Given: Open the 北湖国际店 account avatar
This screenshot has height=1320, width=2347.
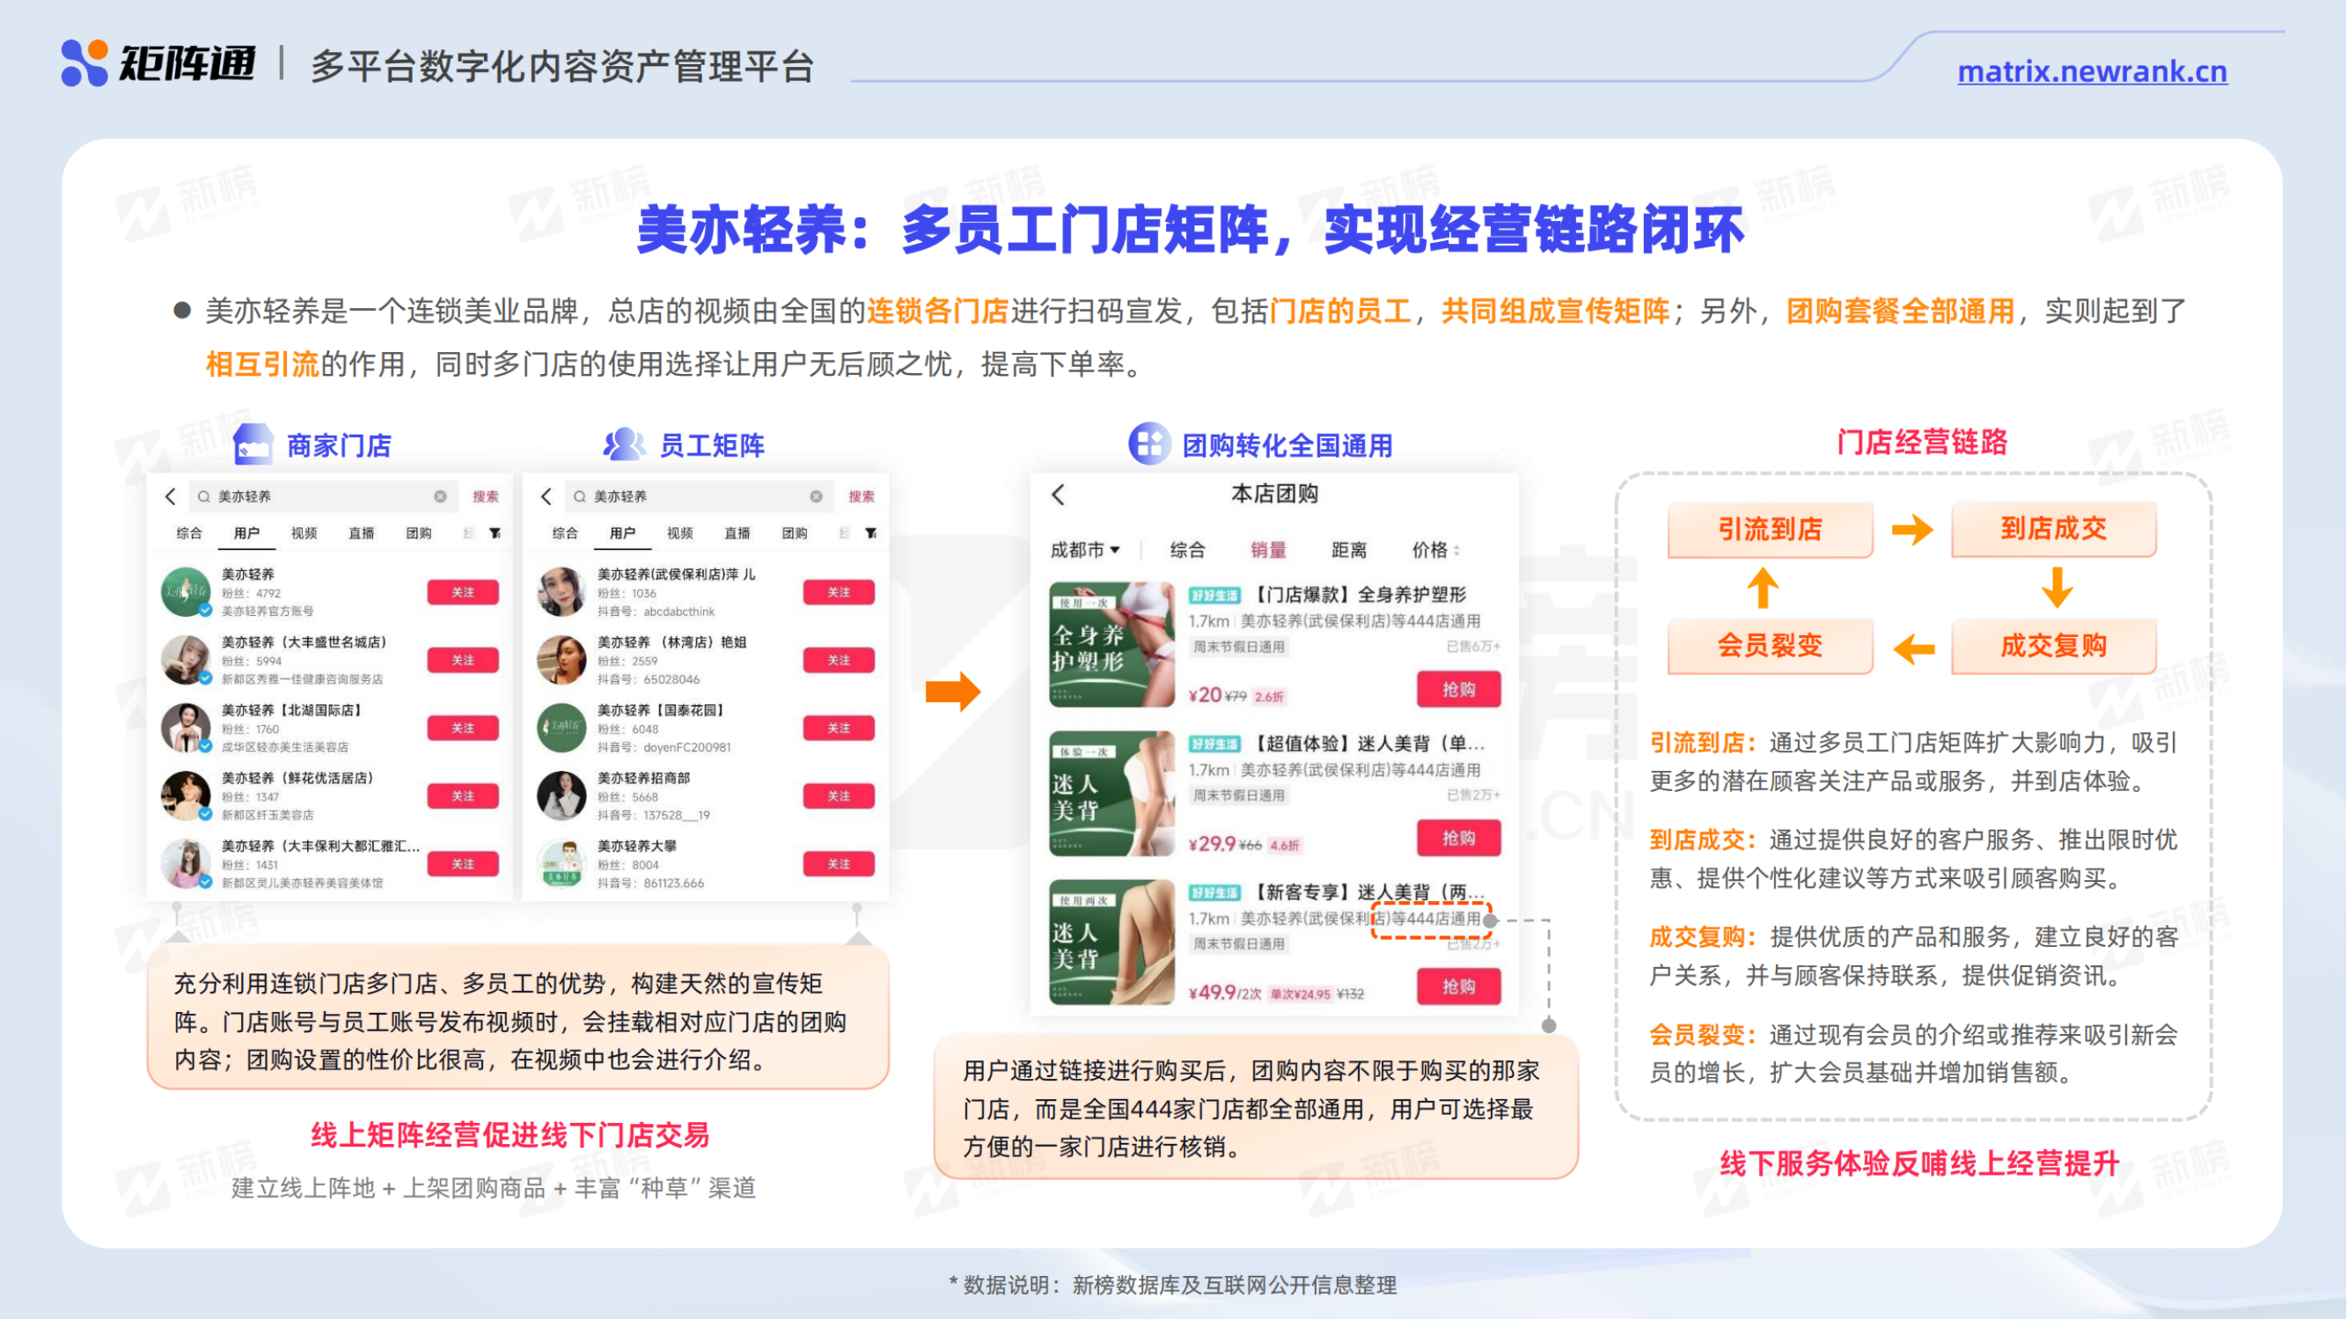Looking at the screenshot, I should pyautogui.click(x=186, y=729).
